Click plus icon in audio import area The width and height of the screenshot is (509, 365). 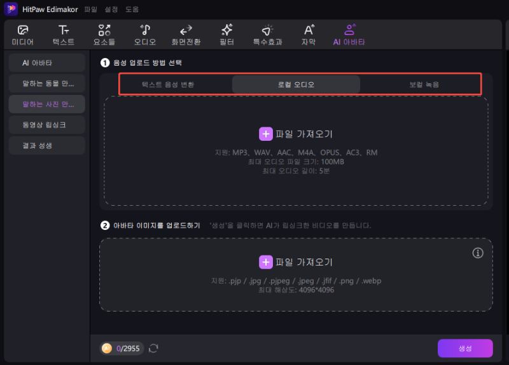coord(265,134)
